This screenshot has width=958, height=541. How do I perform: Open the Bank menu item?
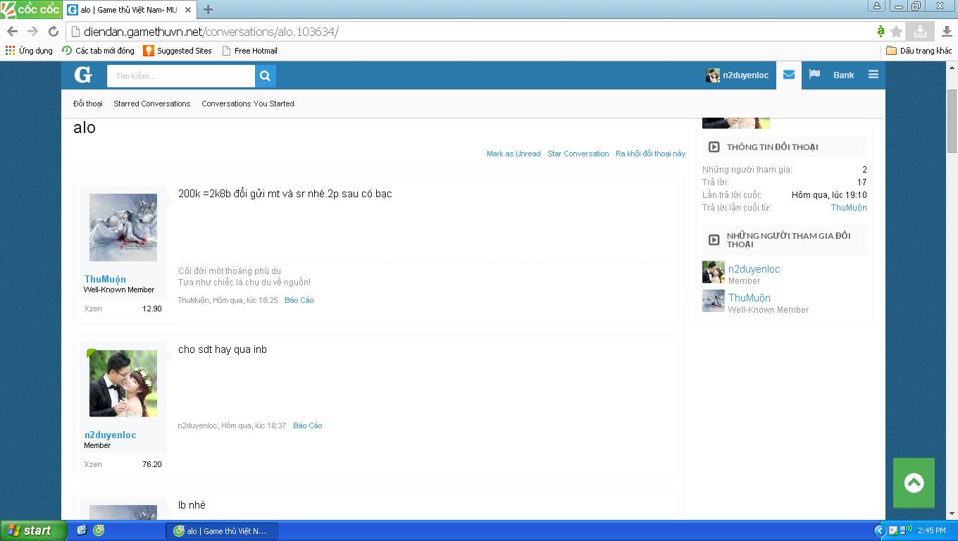[x=843, y=75]
